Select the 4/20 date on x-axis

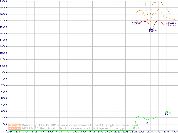(x=175, y=132)
